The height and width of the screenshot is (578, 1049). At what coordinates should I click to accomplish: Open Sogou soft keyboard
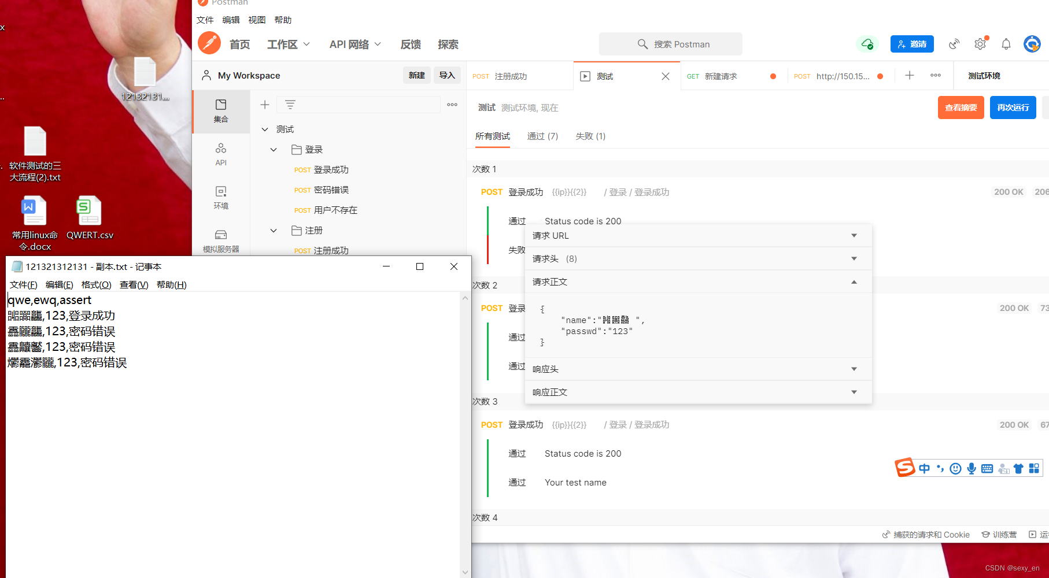[x=987, y=468]
